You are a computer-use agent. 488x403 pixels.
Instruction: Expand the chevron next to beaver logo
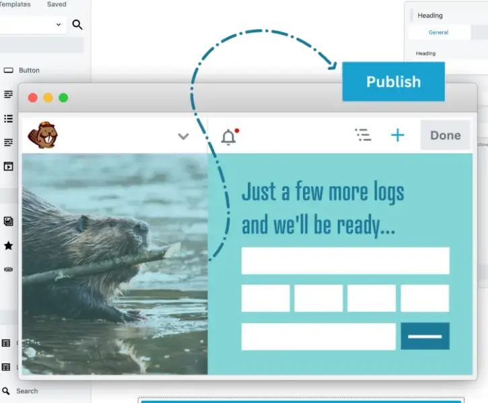click(183, 136)
